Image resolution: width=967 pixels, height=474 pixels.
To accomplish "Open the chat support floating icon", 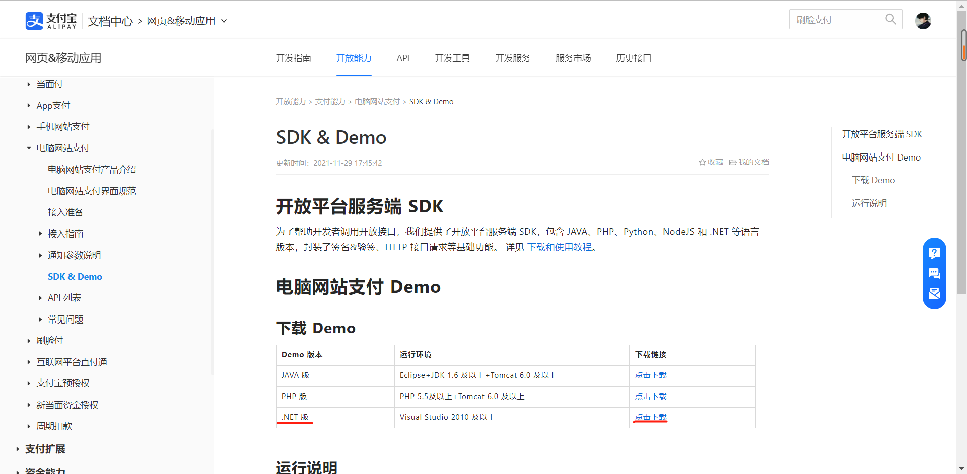I will [934, 273].
